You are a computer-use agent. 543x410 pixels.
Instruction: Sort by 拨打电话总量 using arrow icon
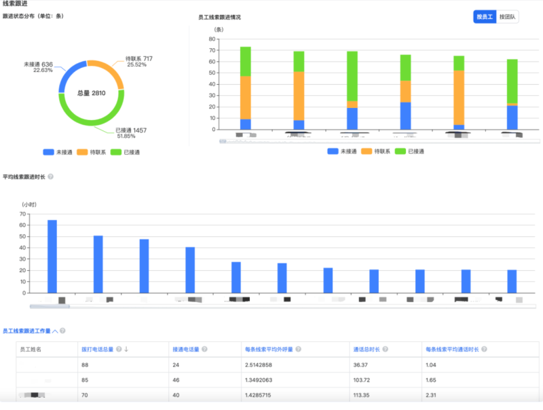[126, 350]
